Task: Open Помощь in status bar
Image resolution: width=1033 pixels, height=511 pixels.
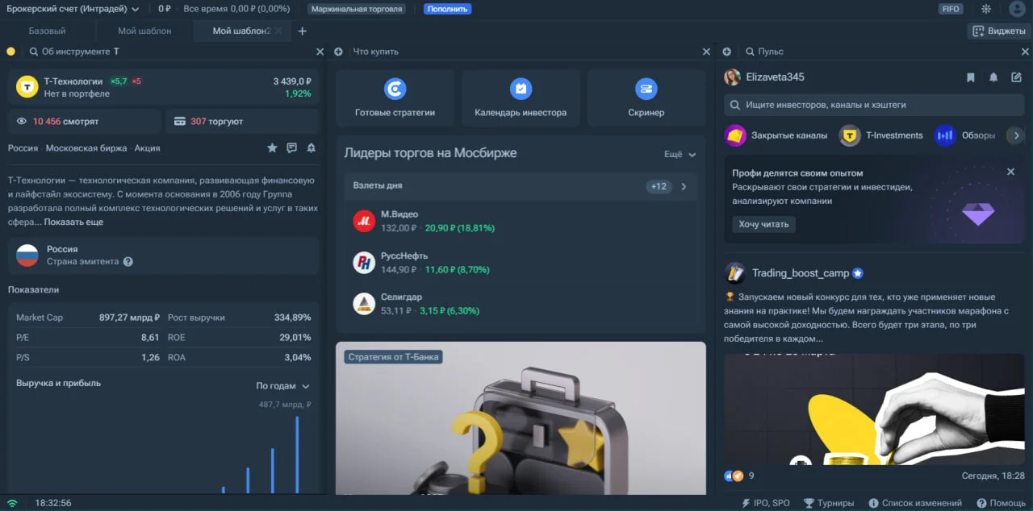Action: coord(1001,503)
